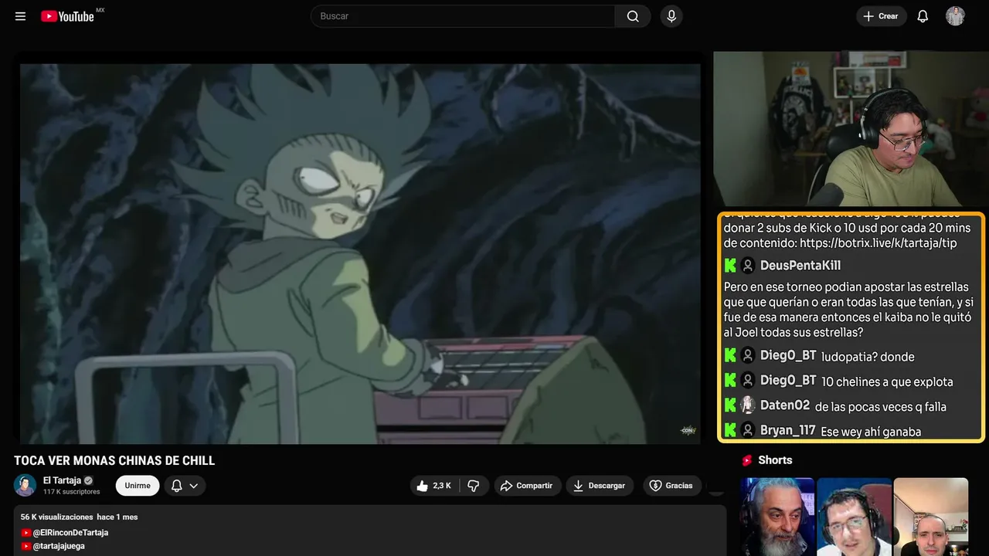Click the message "de las pocas veces q falla"

point(881,407)
